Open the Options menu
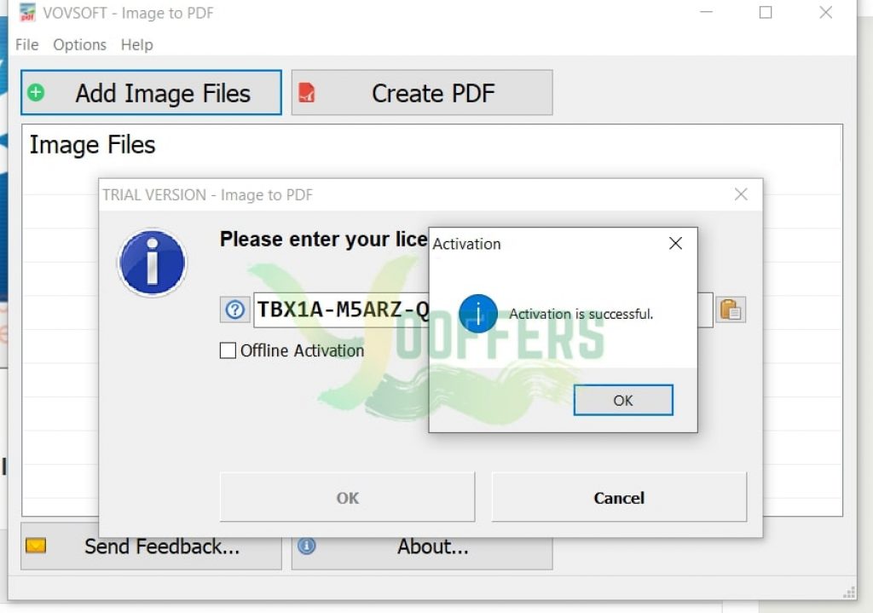873x613 pixels. pos(79,44)
